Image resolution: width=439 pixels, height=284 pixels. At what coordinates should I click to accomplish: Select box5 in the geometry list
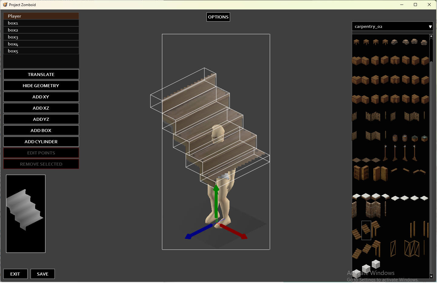pos(41,51)
